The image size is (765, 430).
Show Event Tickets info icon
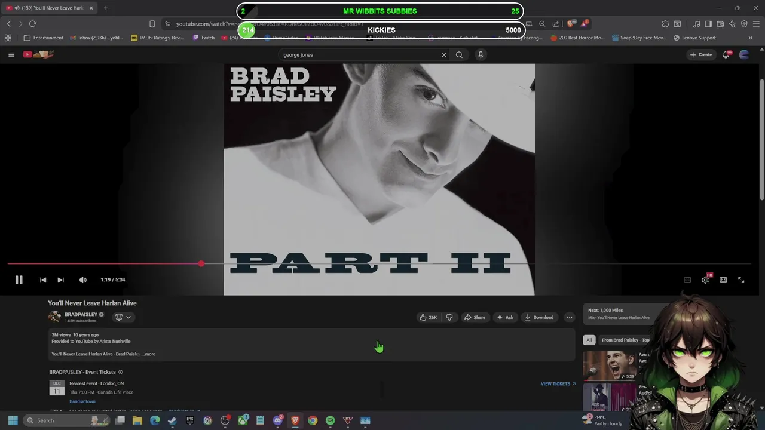(120, 372)
